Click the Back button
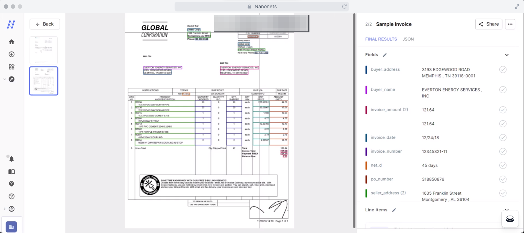Viewport: 524px width, 233px height. point(45,24)
